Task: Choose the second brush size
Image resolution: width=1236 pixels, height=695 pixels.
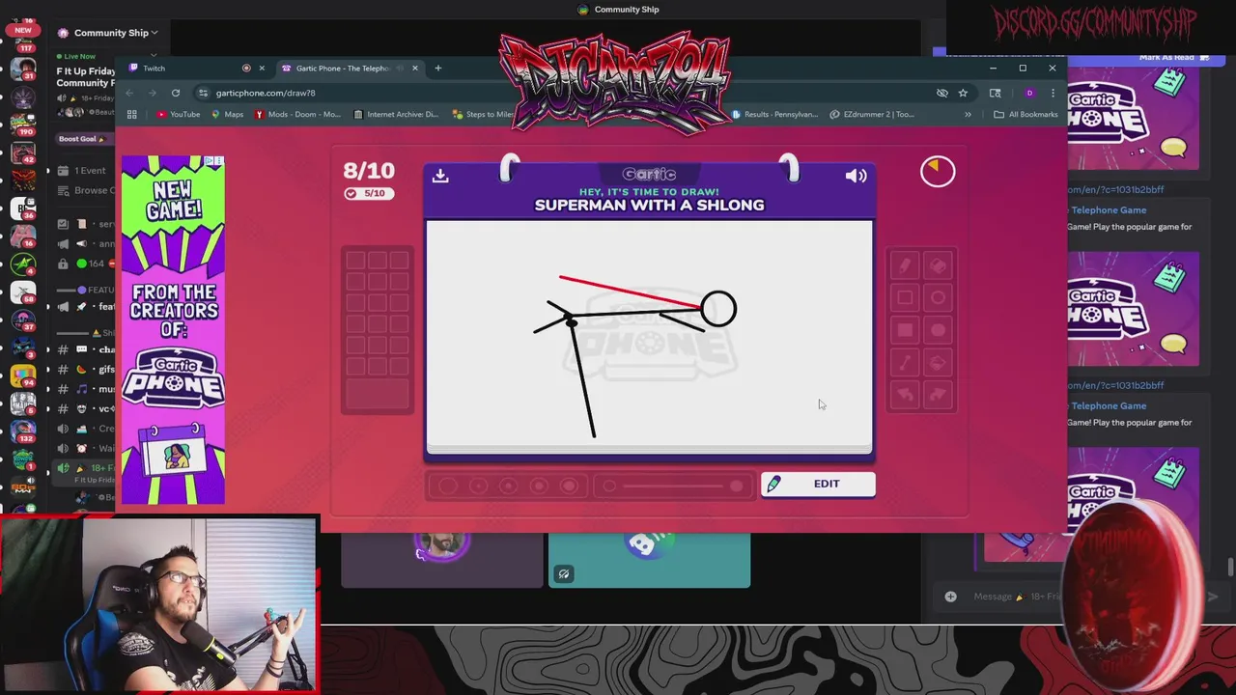Action: 478,486
